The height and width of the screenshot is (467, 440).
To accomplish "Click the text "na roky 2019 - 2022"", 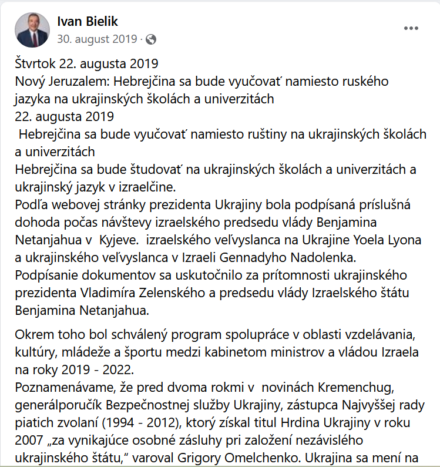I will point(68,370).
